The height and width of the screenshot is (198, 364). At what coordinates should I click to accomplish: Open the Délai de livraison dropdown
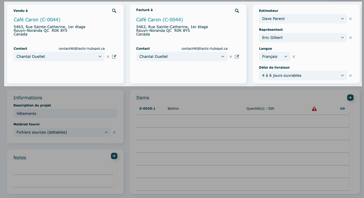tap(303, 76)
